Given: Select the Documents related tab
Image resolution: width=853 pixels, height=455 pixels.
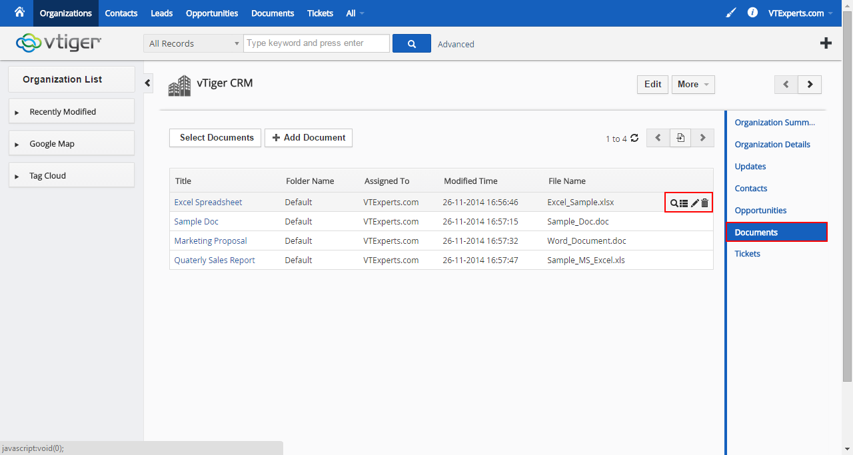Looking at the screenshot, I should 777,232.
